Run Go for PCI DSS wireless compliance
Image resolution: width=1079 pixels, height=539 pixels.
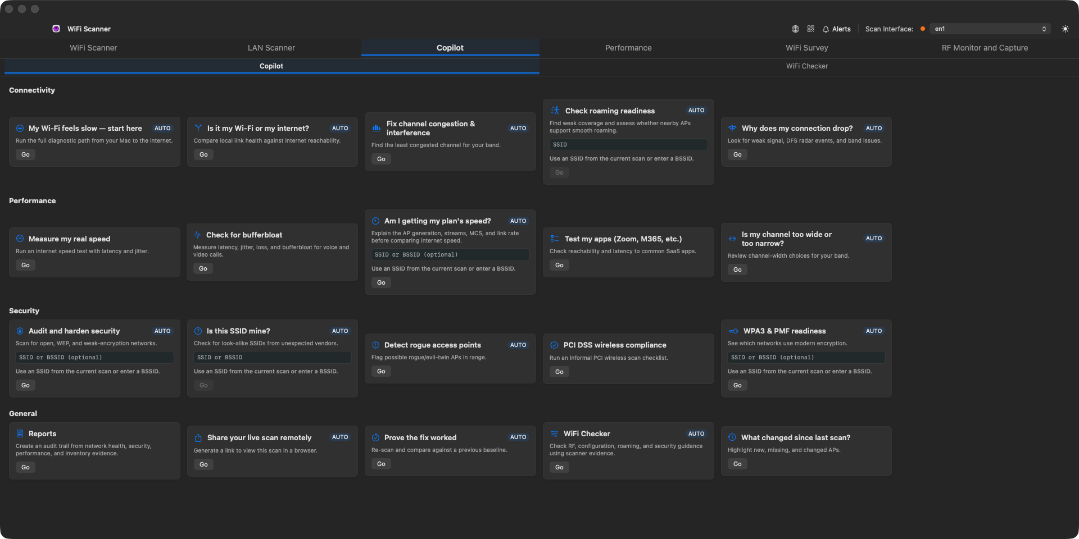point(559,372)
